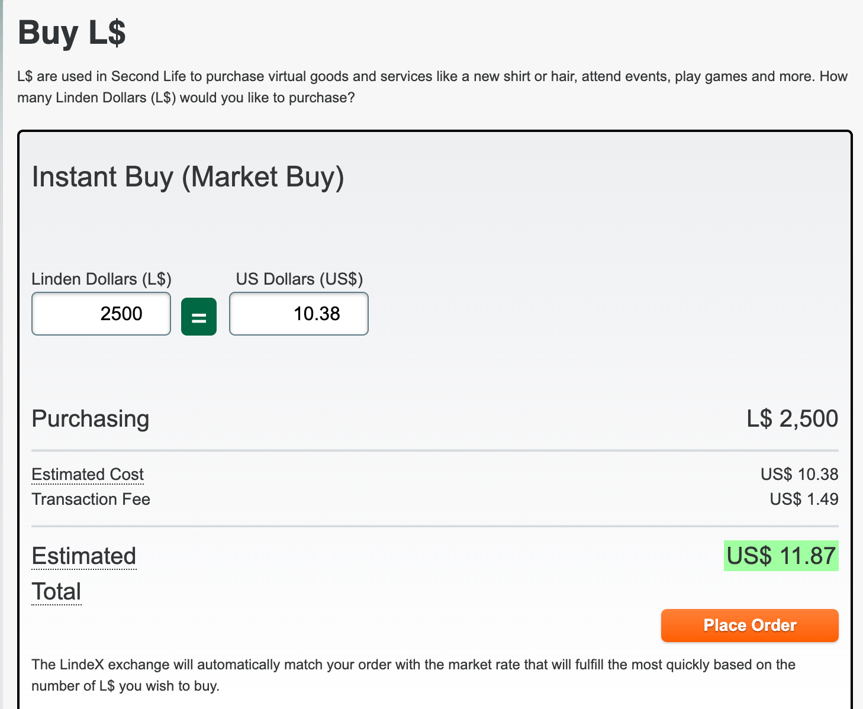
Task: Click the US Dollars (US$) field label
Action: [299, 279]
